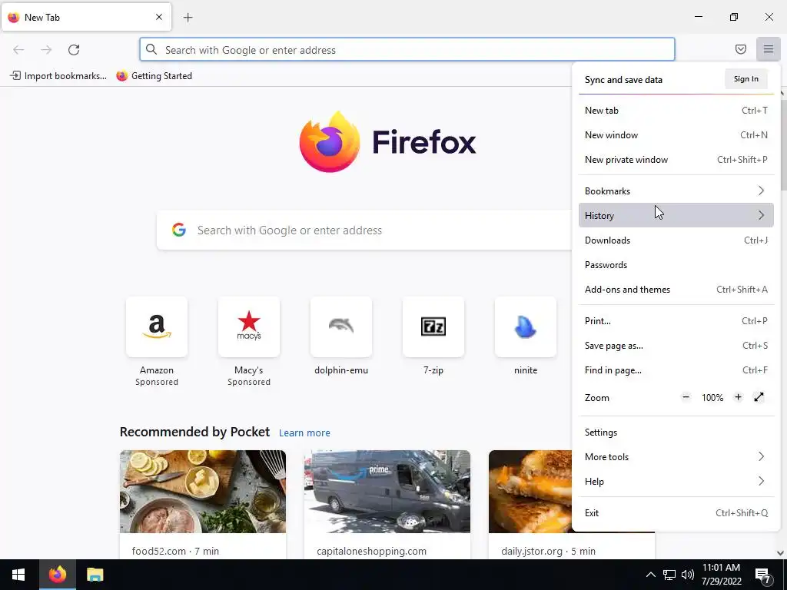
Task: Open the daily.jstor.org story thumbnail
Action: pyautogui.click(x=530, y=492)
